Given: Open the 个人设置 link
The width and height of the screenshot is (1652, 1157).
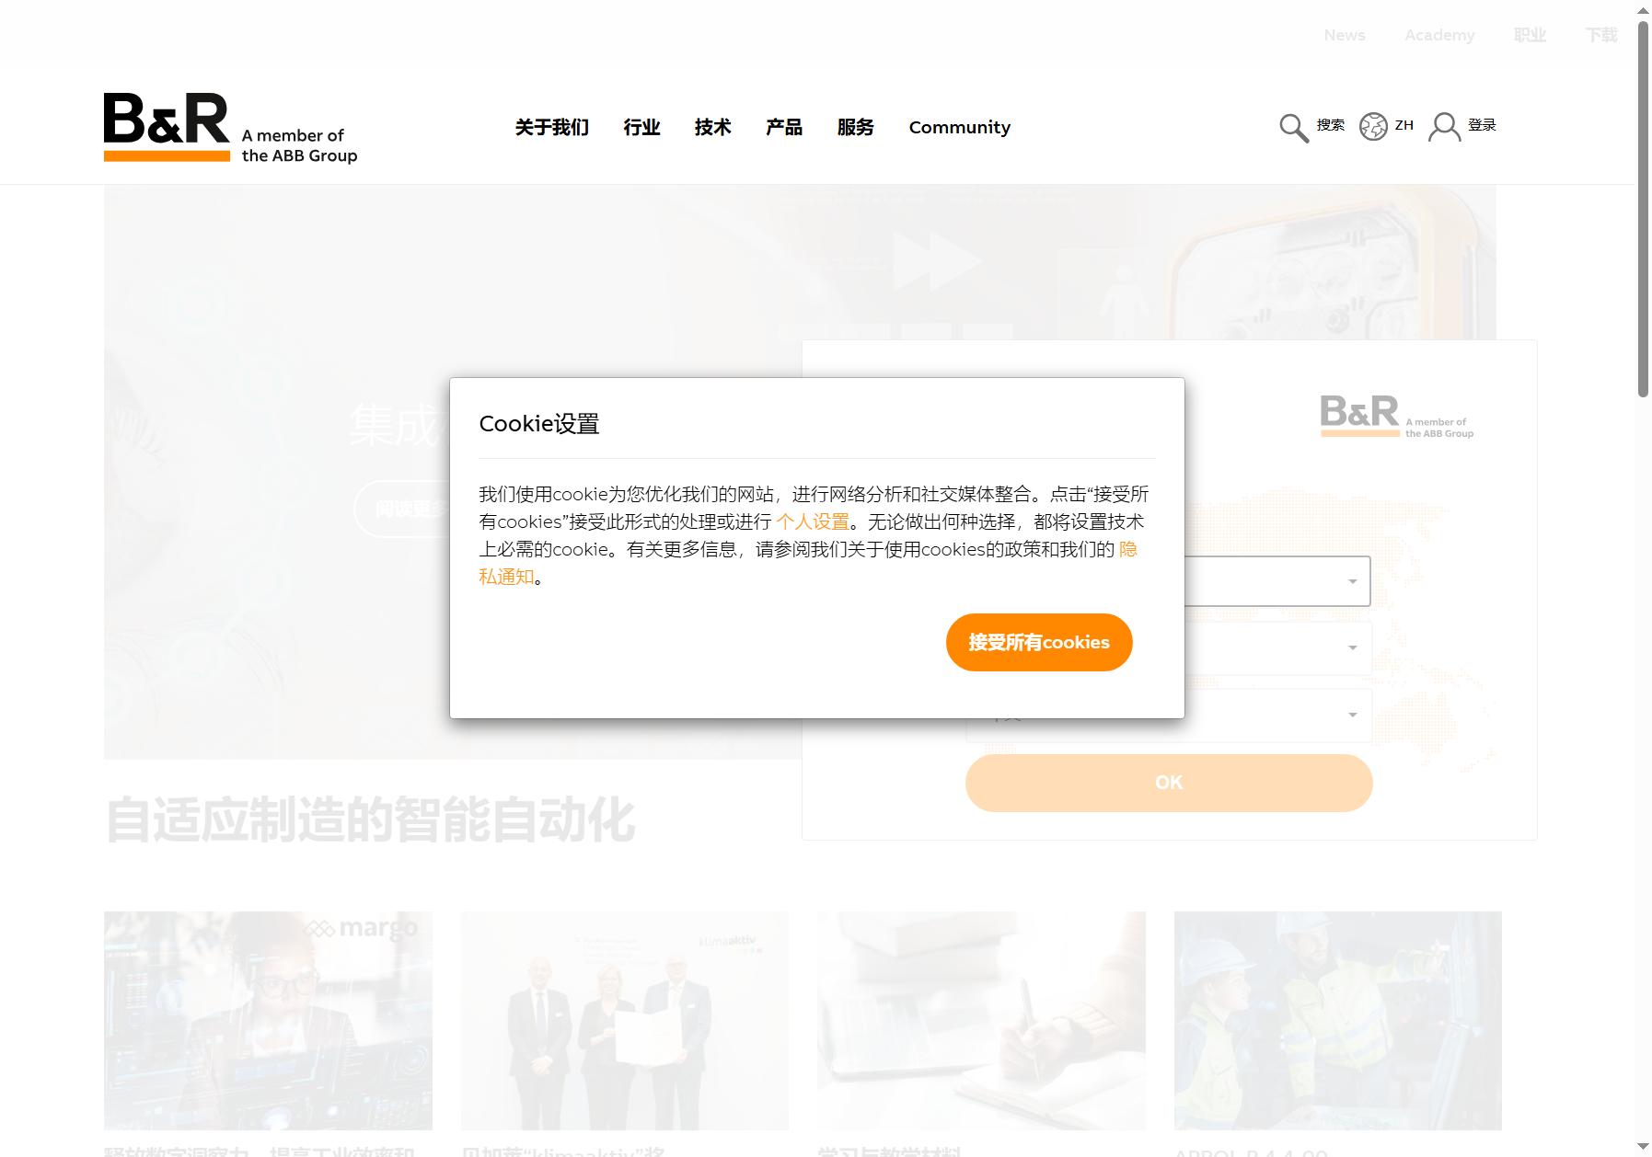Looking at the screenshot, I should 813,521.
